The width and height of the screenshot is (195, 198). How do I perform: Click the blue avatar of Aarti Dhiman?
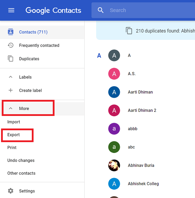pyautogui.click(x=114, y=92)
